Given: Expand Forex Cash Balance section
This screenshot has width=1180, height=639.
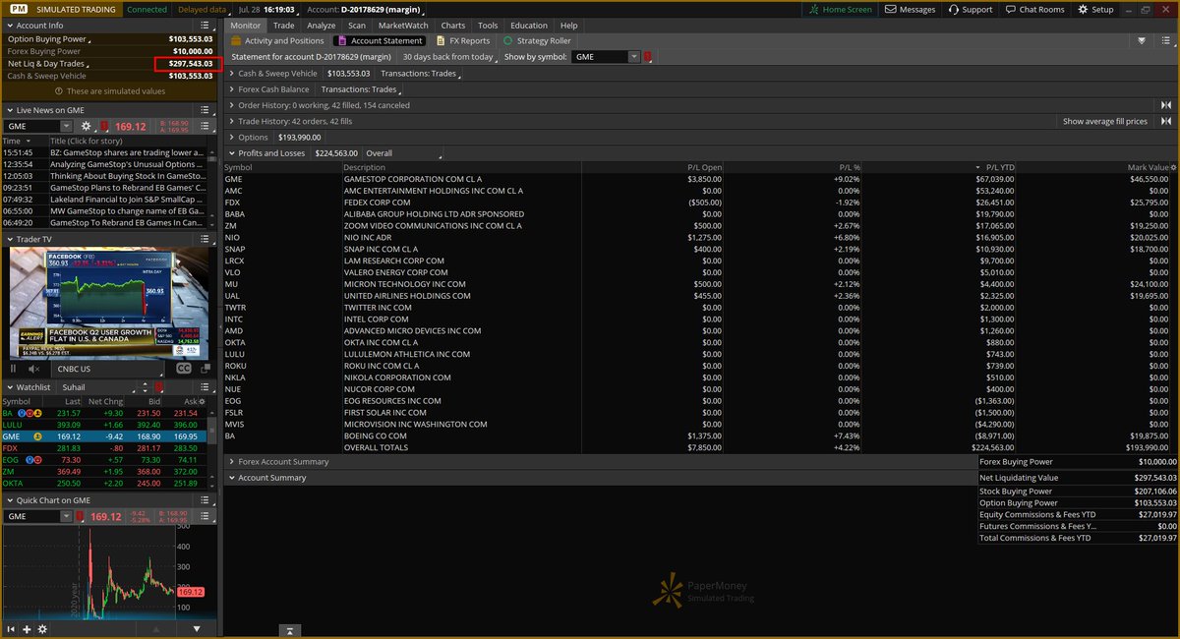Looking at the screenshot, I should pos(232,89).
